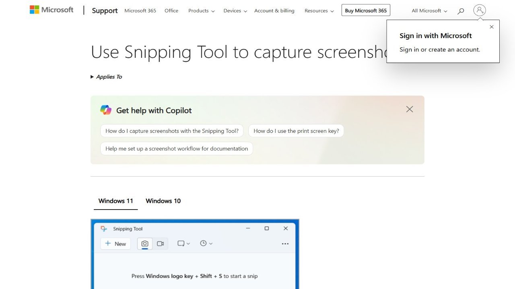515x289 pixels.
Task: Click Buy Microsoft 365 button
Action: click(366, 10)
